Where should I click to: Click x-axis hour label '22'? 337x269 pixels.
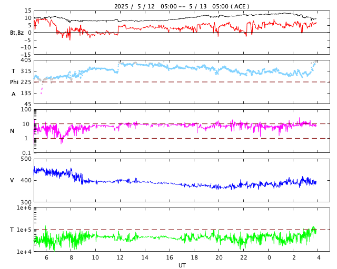tap(243, 257)
